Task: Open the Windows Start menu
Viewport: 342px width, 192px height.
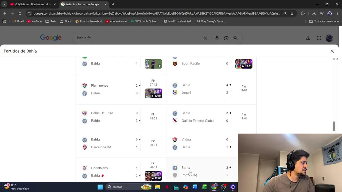Action: [x=100, y=187]
